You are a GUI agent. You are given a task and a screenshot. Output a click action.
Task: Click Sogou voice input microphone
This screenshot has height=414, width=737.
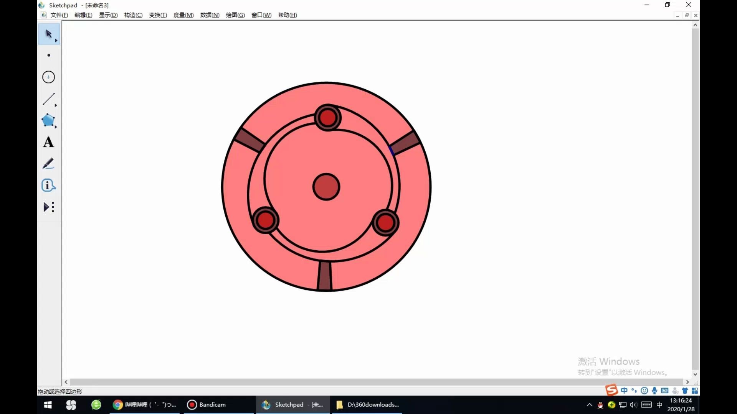(654, 390)
